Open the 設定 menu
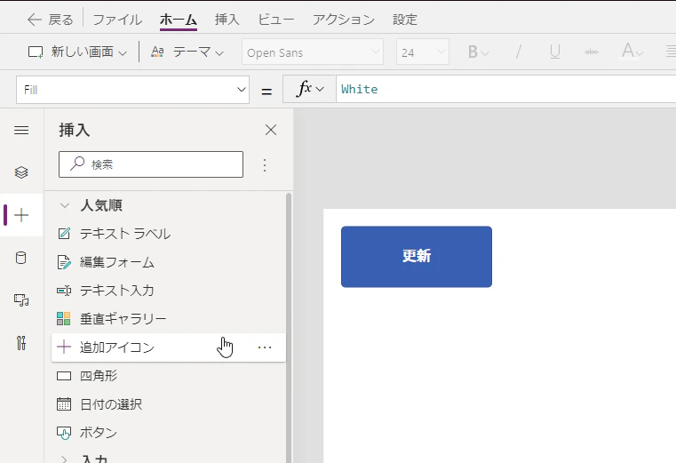 click(x=405, y=20)
